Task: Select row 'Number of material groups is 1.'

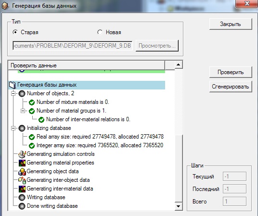Action: click(71, 111)
